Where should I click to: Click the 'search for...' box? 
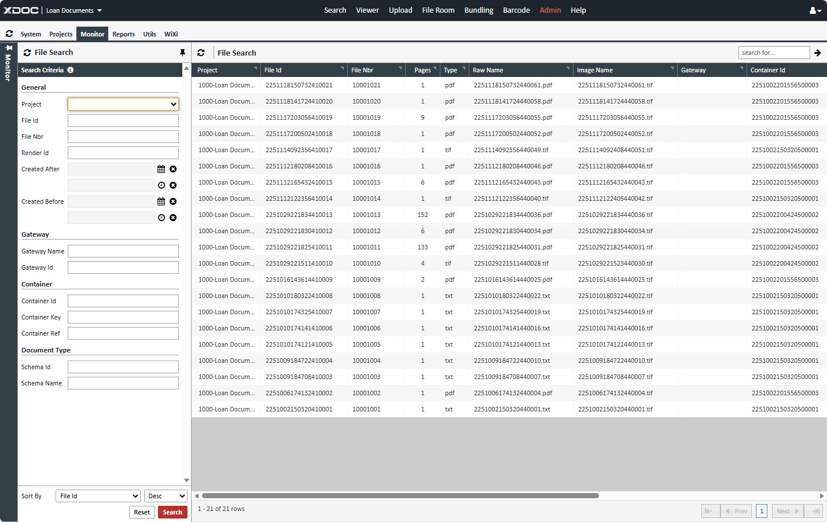coord(774,53)
